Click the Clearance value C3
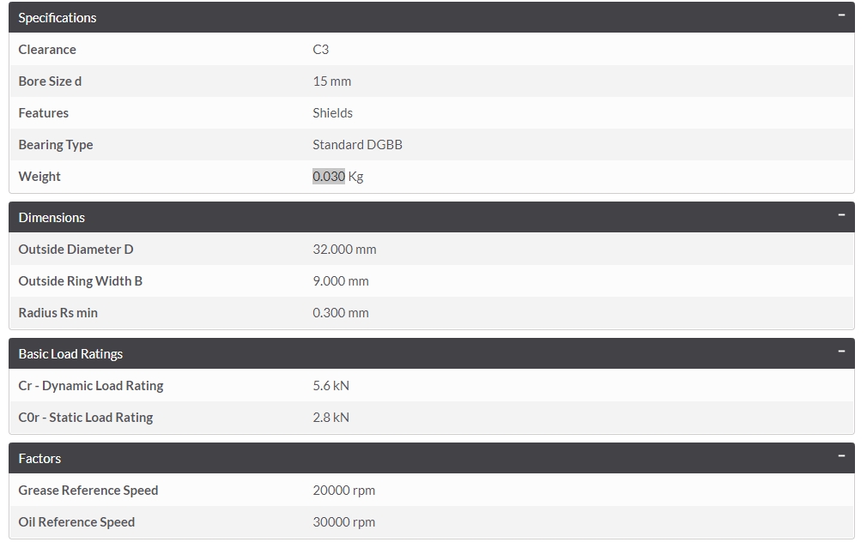The image size is (867, 560). (x=321, y=50)
